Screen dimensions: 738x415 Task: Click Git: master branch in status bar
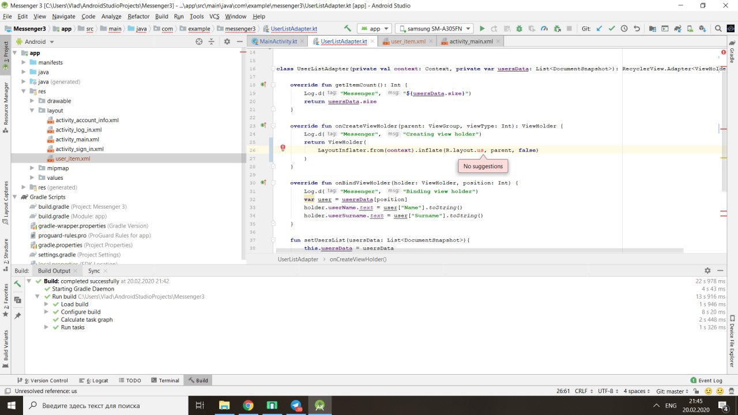[x=672, y=391]
